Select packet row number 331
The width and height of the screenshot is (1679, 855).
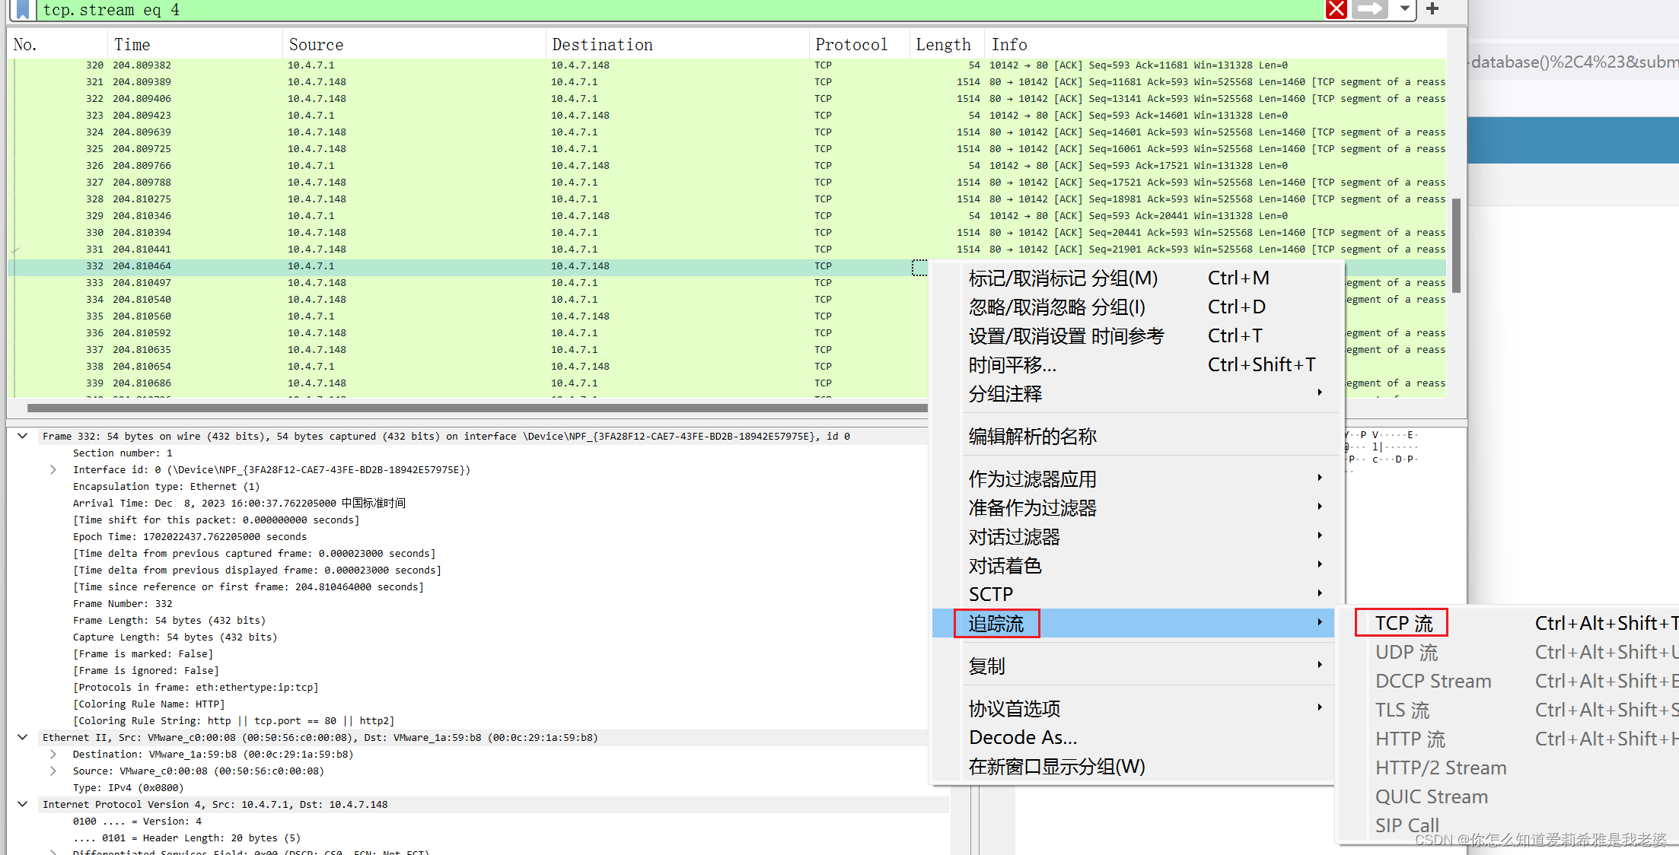coord(727,250)
